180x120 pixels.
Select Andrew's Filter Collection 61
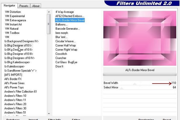click(21, 92)
